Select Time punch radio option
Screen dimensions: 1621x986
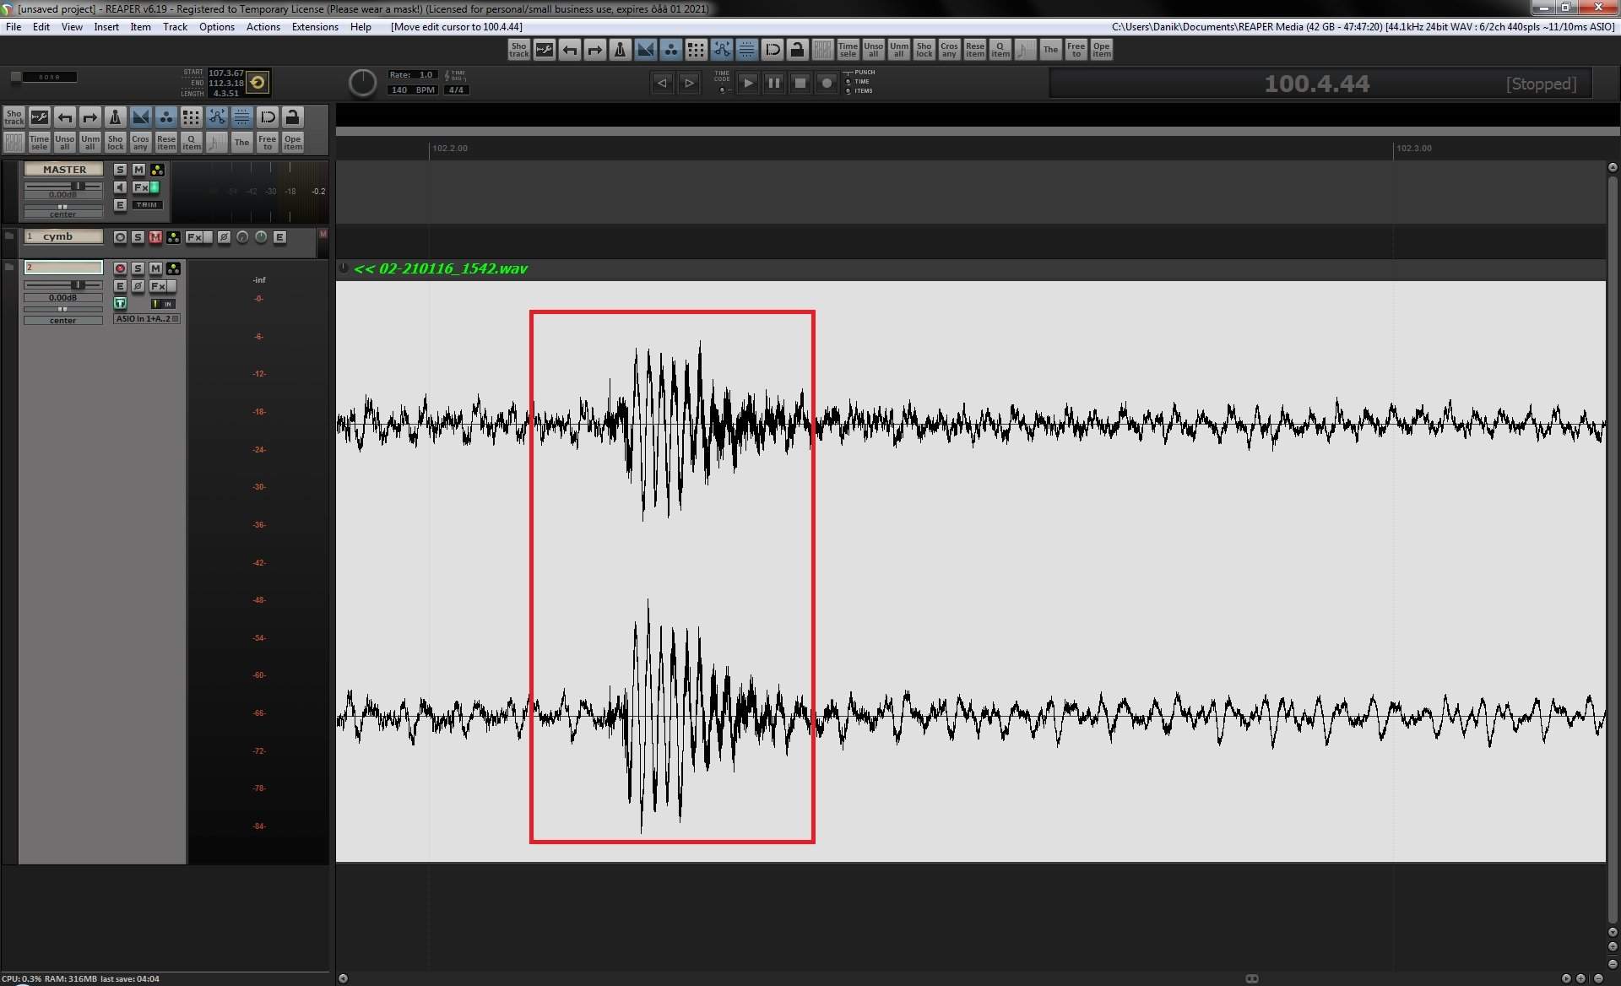[x=848, y=82]
